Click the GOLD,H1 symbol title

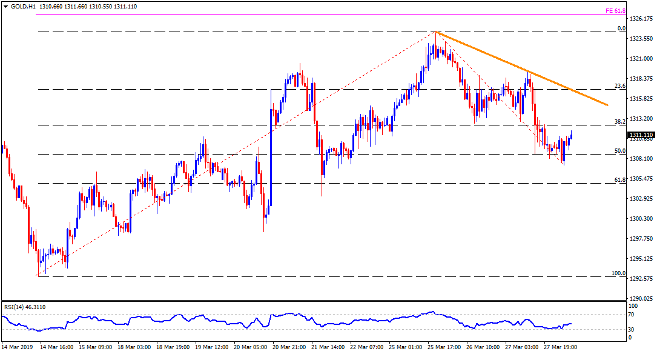23,5
